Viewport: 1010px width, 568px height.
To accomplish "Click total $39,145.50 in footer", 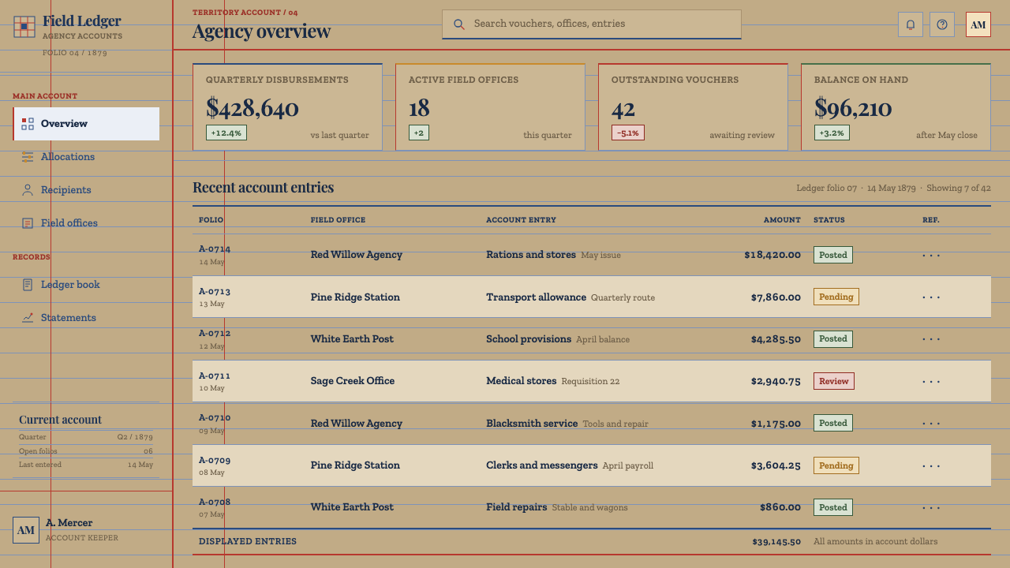I will [x=776, y=542].
